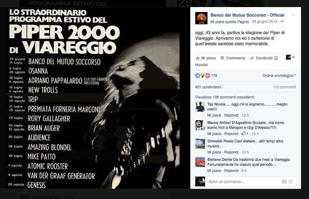Click the reaction emoji icons next to 778
This screenshot has height=199, width=309.
tap(202, 76)
